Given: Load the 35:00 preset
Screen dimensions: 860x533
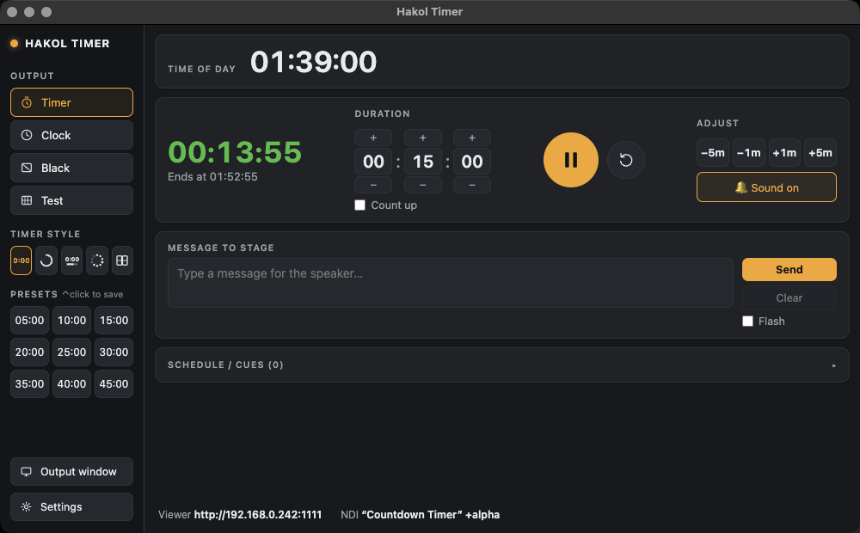Looking at the screenshot, I should (29, 384).
